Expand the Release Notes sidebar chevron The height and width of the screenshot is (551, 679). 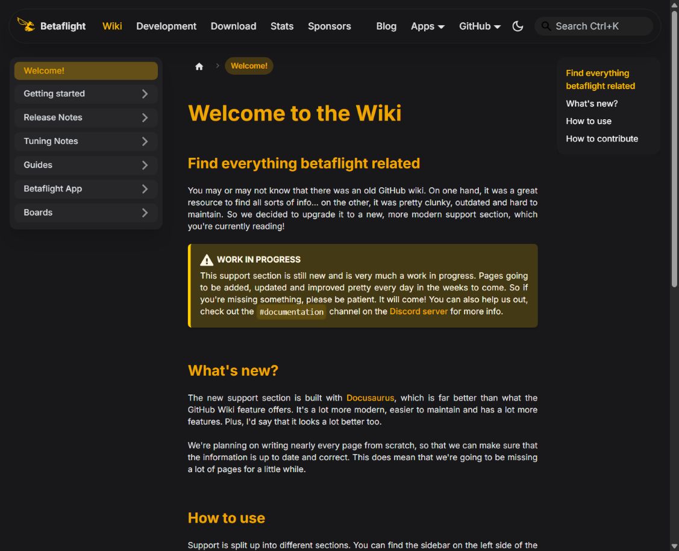click(145, 118)
